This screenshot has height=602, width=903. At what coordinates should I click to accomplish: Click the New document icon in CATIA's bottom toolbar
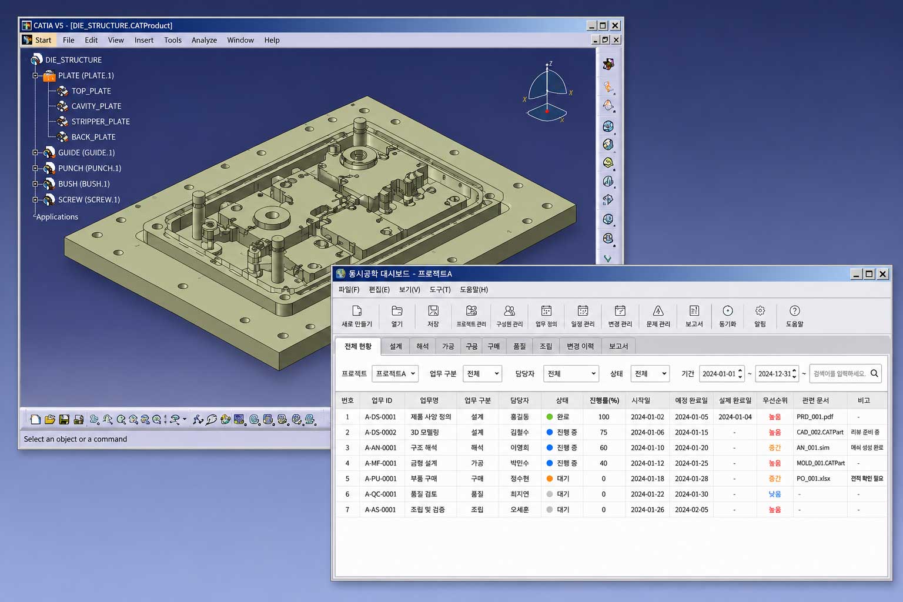point(35,419)
